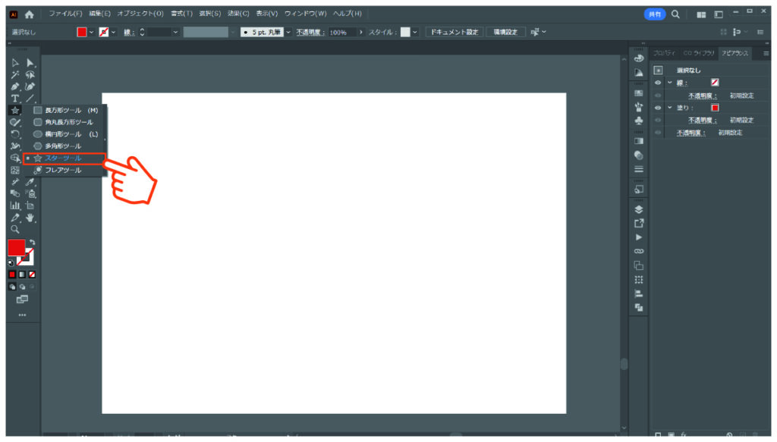Click the red Fill swatch in toolbar
This screenshot has height=442, width=777.
(x=17, y=248)
